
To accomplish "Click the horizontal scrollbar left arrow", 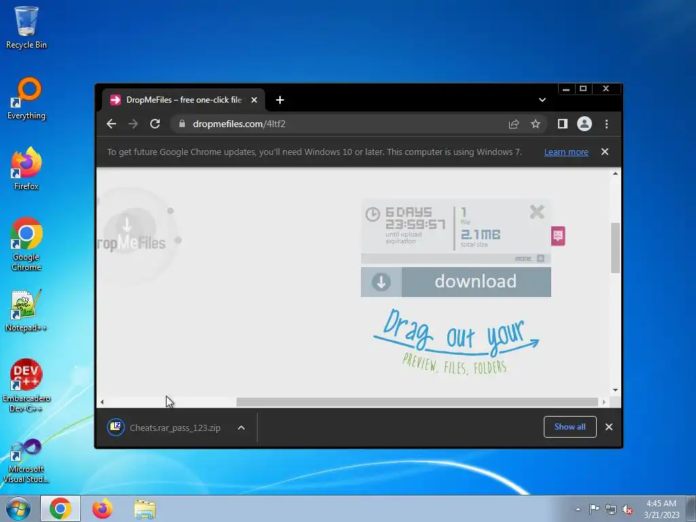I will (102, 402).
